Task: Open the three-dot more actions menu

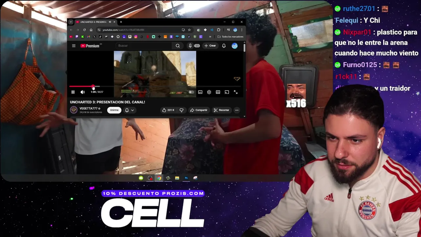Action: click(x=237, y=110)
